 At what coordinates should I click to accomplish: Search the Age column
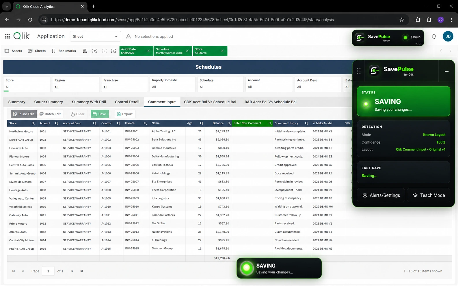coord(202,123)
